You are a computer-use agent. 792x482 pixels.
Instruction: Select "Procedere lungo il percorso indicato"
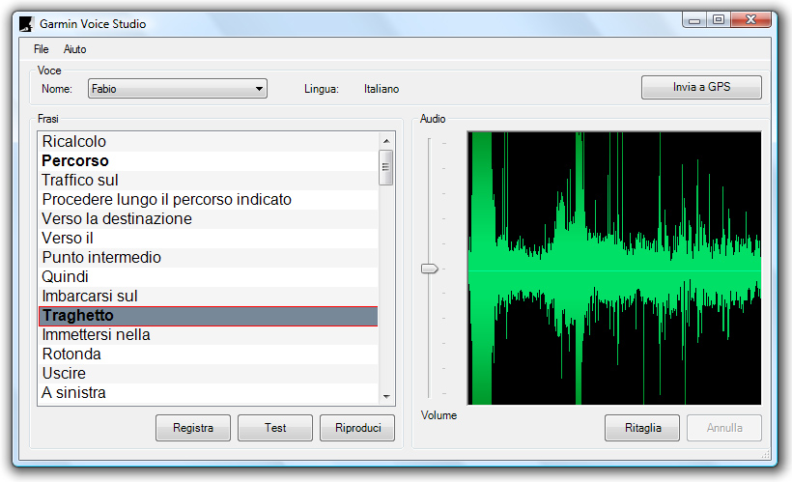click(208, 200)
